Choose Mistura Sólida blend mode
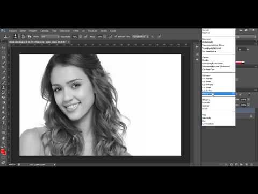Viewport: 258px width, 194px height. [219, 94]
